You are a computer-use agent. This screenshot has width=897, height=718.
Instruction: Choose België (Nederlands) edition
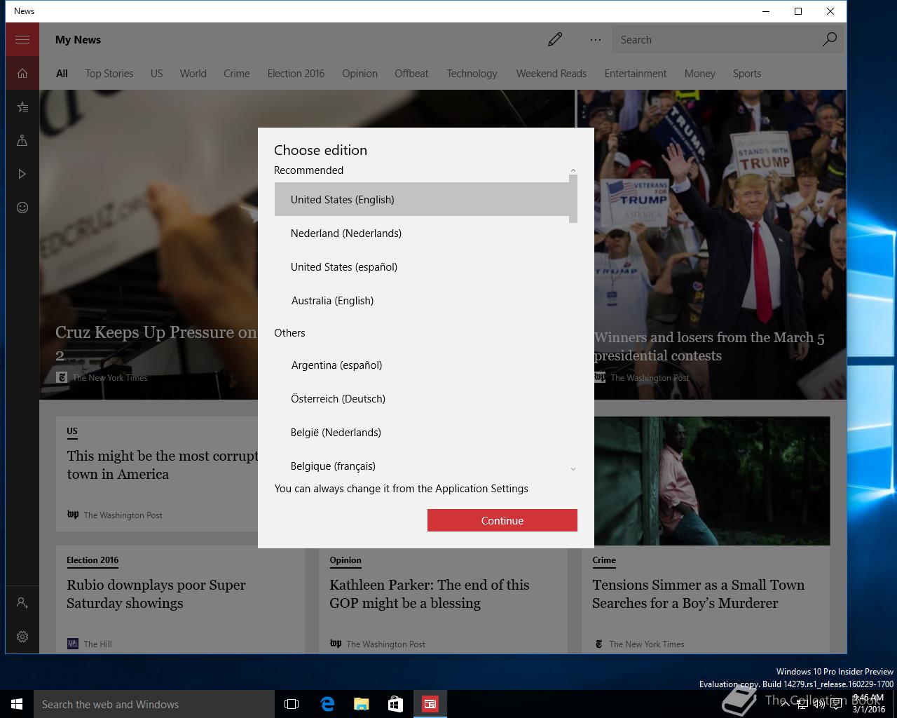click(x=422, y=432)
